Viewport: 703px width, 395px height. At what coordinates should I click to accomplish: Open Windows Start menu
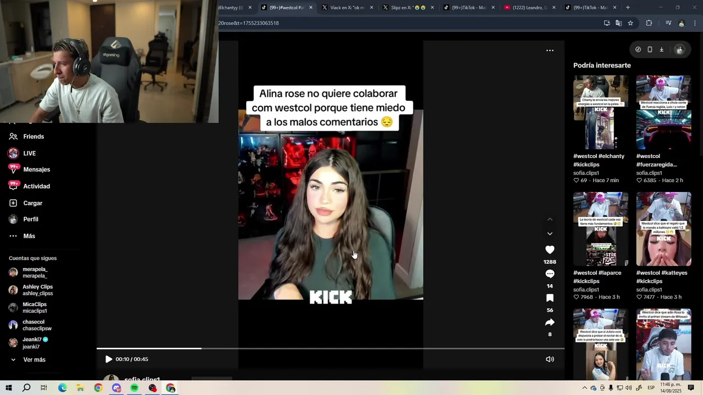click(8, 388)
